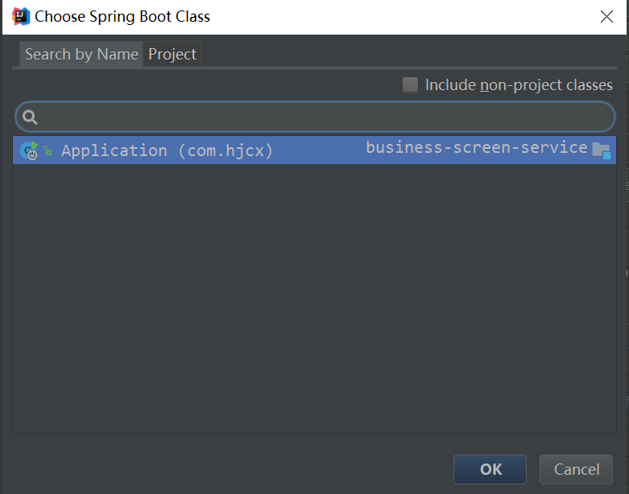Viewport: 629px width, 494px height.
Task: Focus the class name search field
Action: (x=315, y=117)
